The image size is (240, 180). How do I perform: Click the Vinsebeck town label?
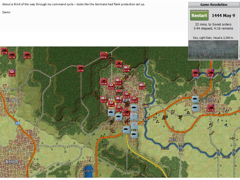[12, 100]
